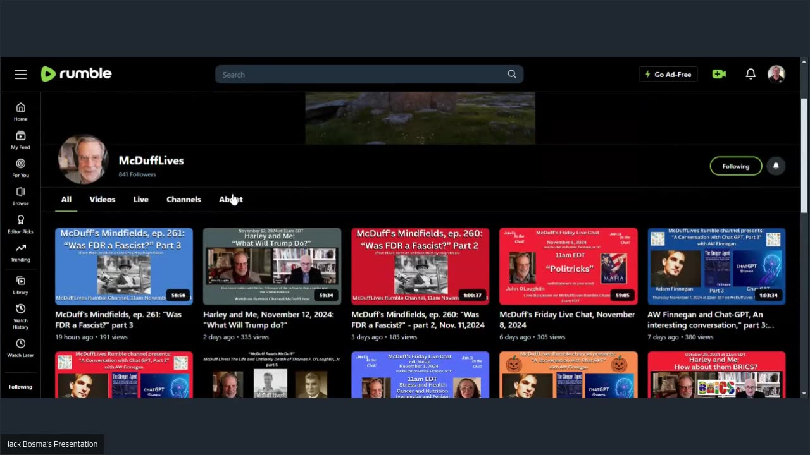Screen dimensions: 810x455
Task: Click the McDuffLives channel name
Action: [x=151, y=161]
